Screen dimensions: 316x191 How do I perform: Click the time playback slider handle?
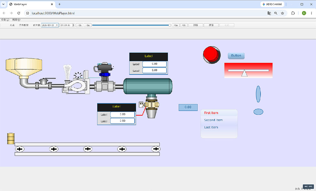point(170,25)
